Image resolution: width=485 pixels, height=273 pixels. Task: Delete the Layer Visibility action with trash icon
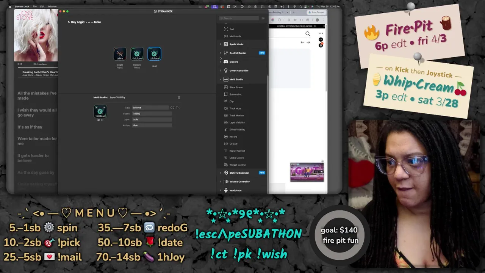coord(179,97)
